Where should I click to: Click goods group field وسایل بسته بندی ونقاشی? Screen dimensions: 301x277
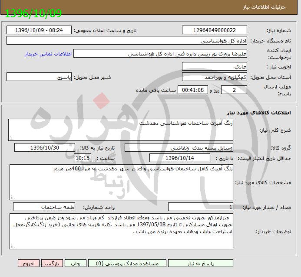coord(179,148)
